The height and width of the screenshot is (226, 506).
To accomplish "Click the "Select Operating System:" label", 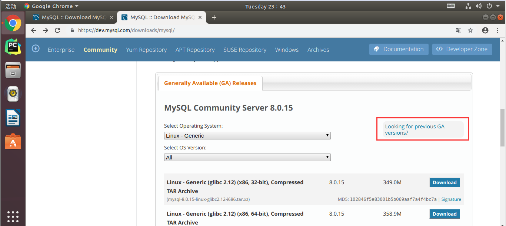I will click(193, 126).
